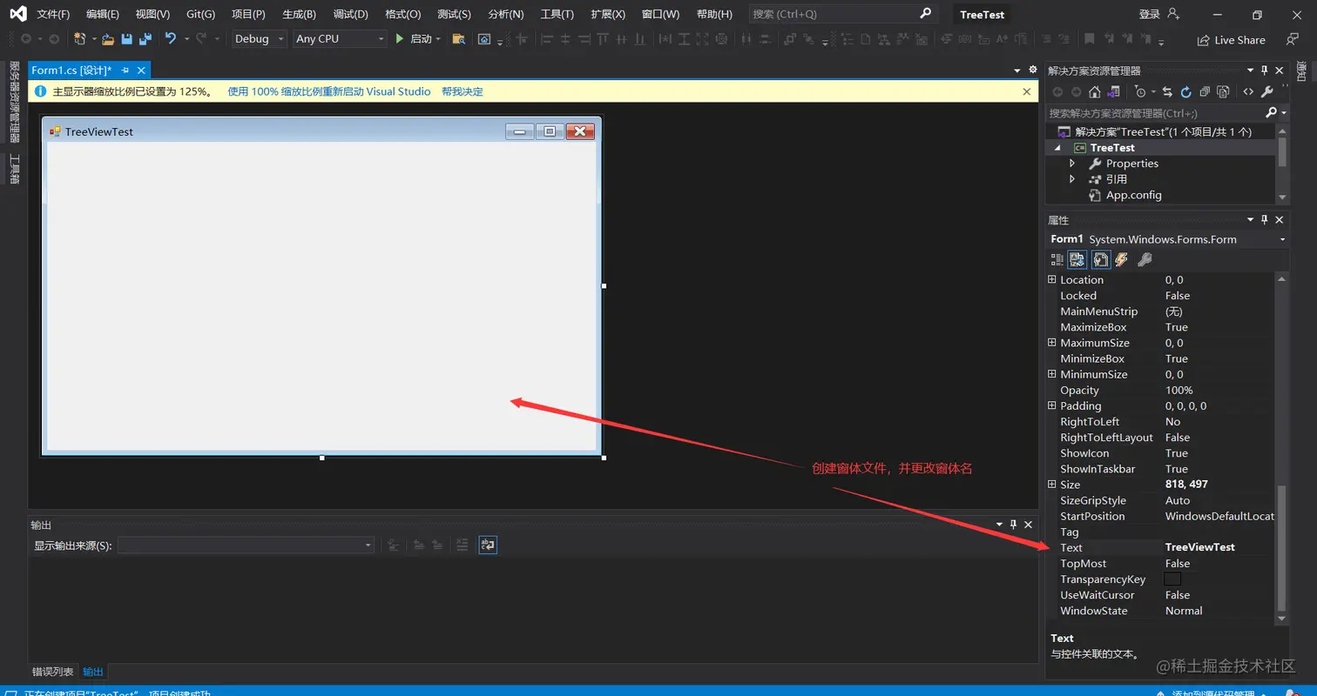Click the info icon in the yellow notification bar

tap(39, 91)
